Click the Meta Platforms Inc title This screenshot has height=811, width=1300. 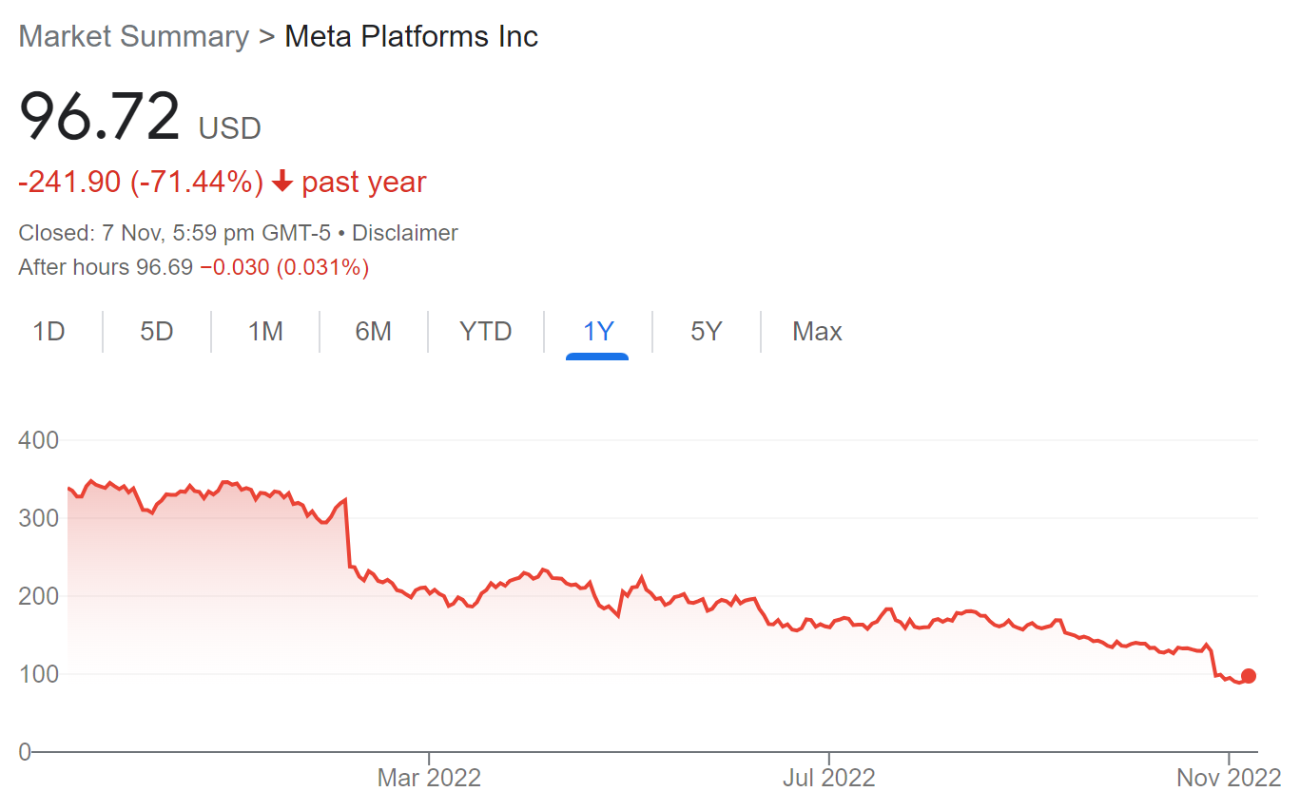coord(412,37)
